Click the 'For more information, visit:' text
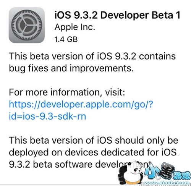Viewport: 191px width, 186px height. 67,92
